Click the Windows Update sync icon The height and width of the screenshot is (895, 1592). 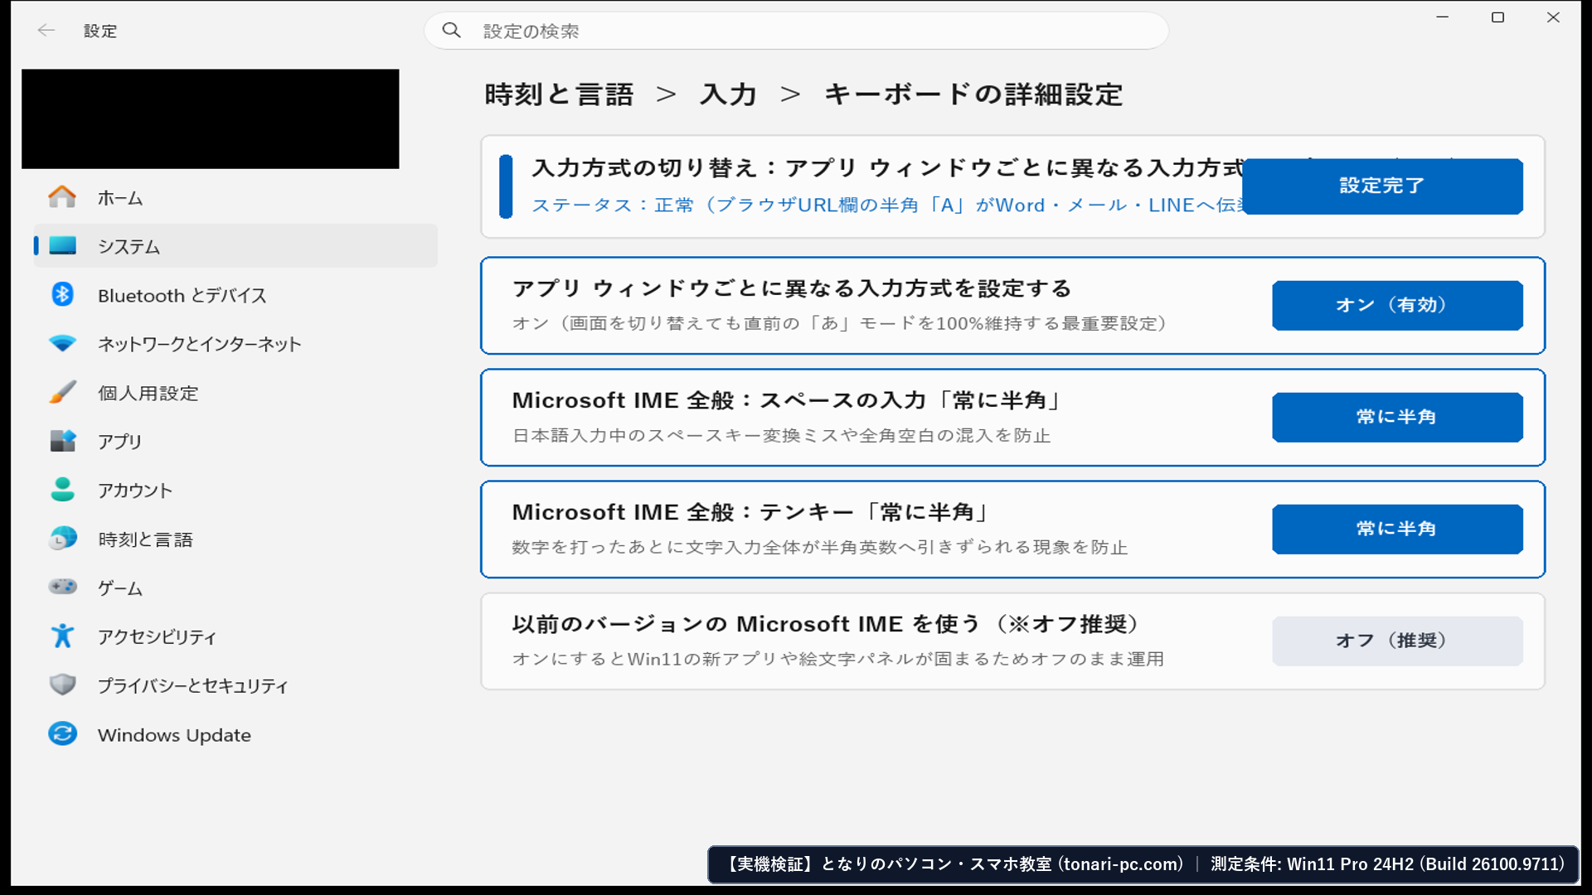coord(62,734)
